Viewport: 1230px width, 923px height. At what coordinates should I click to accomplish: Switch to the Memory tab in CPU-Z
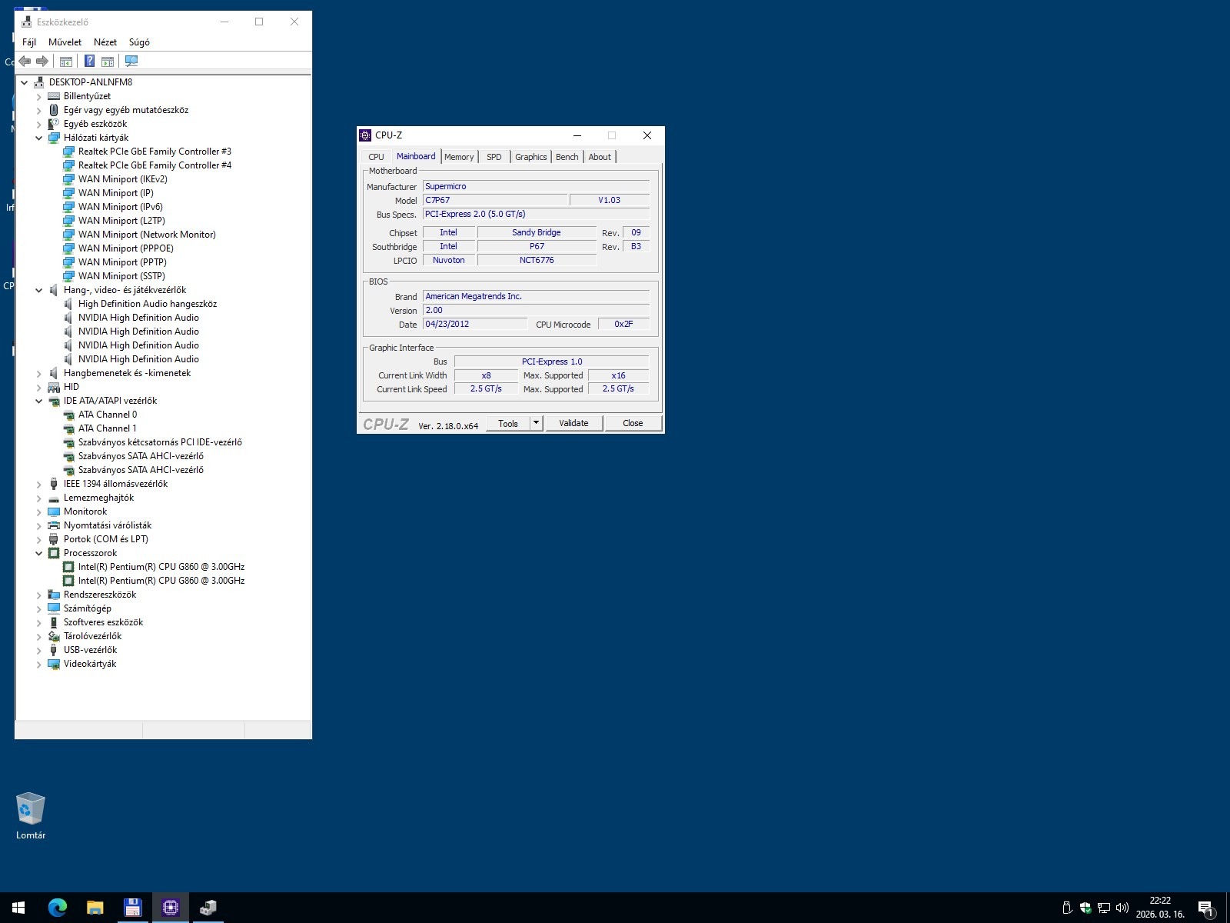click(x=459, y=157)
